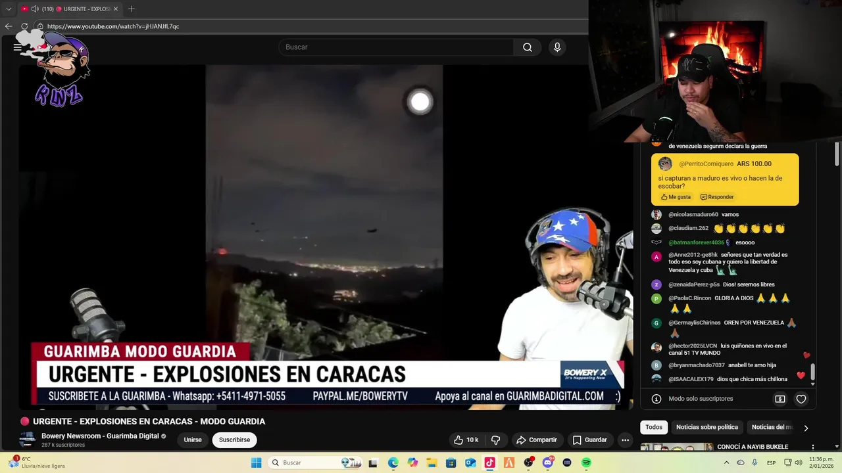Click the live chat scrollbar thumb

(x=812, y=372)
